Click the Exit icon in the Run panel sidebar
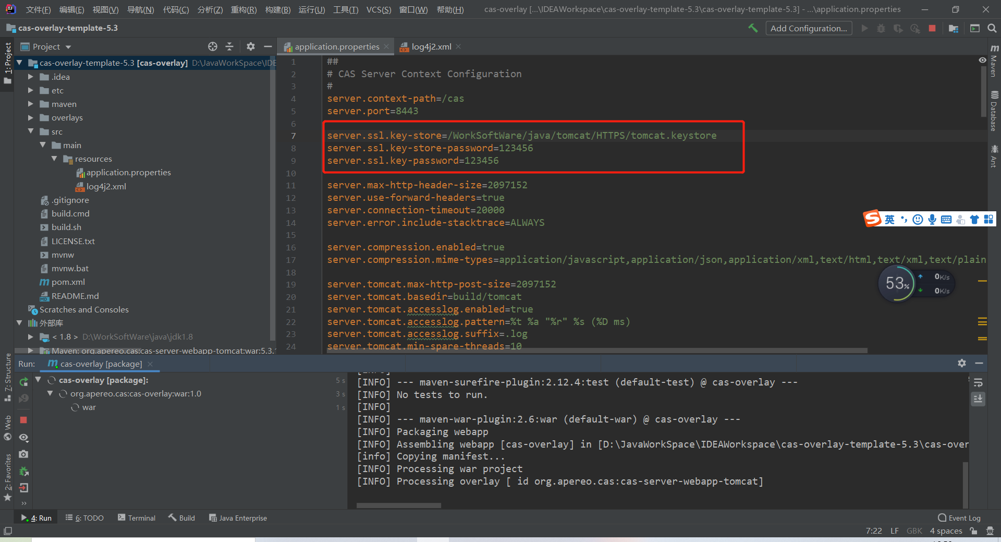Viewport: 1001px width, 542px height. [23, 488]
